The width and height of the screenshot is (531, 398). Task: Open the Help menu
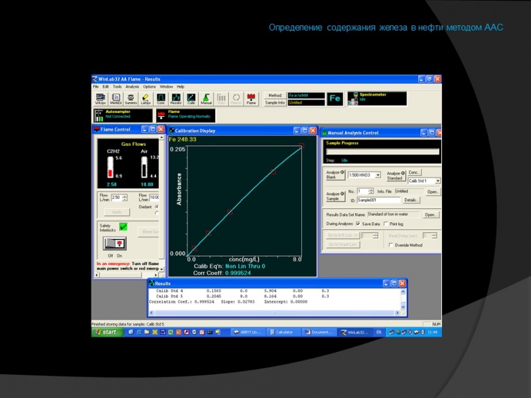click(x=181, y=87)
